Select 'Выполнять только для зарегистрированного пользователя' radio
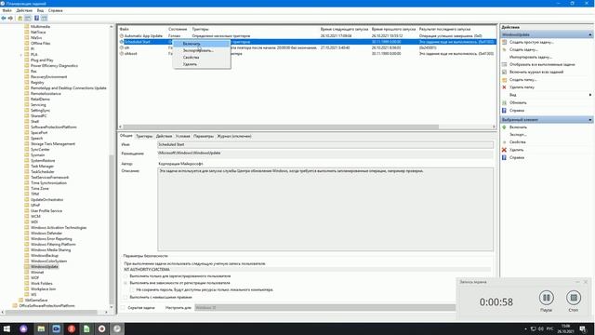The width and height of the screenshot is (595, 335). [x=126, y=276]
